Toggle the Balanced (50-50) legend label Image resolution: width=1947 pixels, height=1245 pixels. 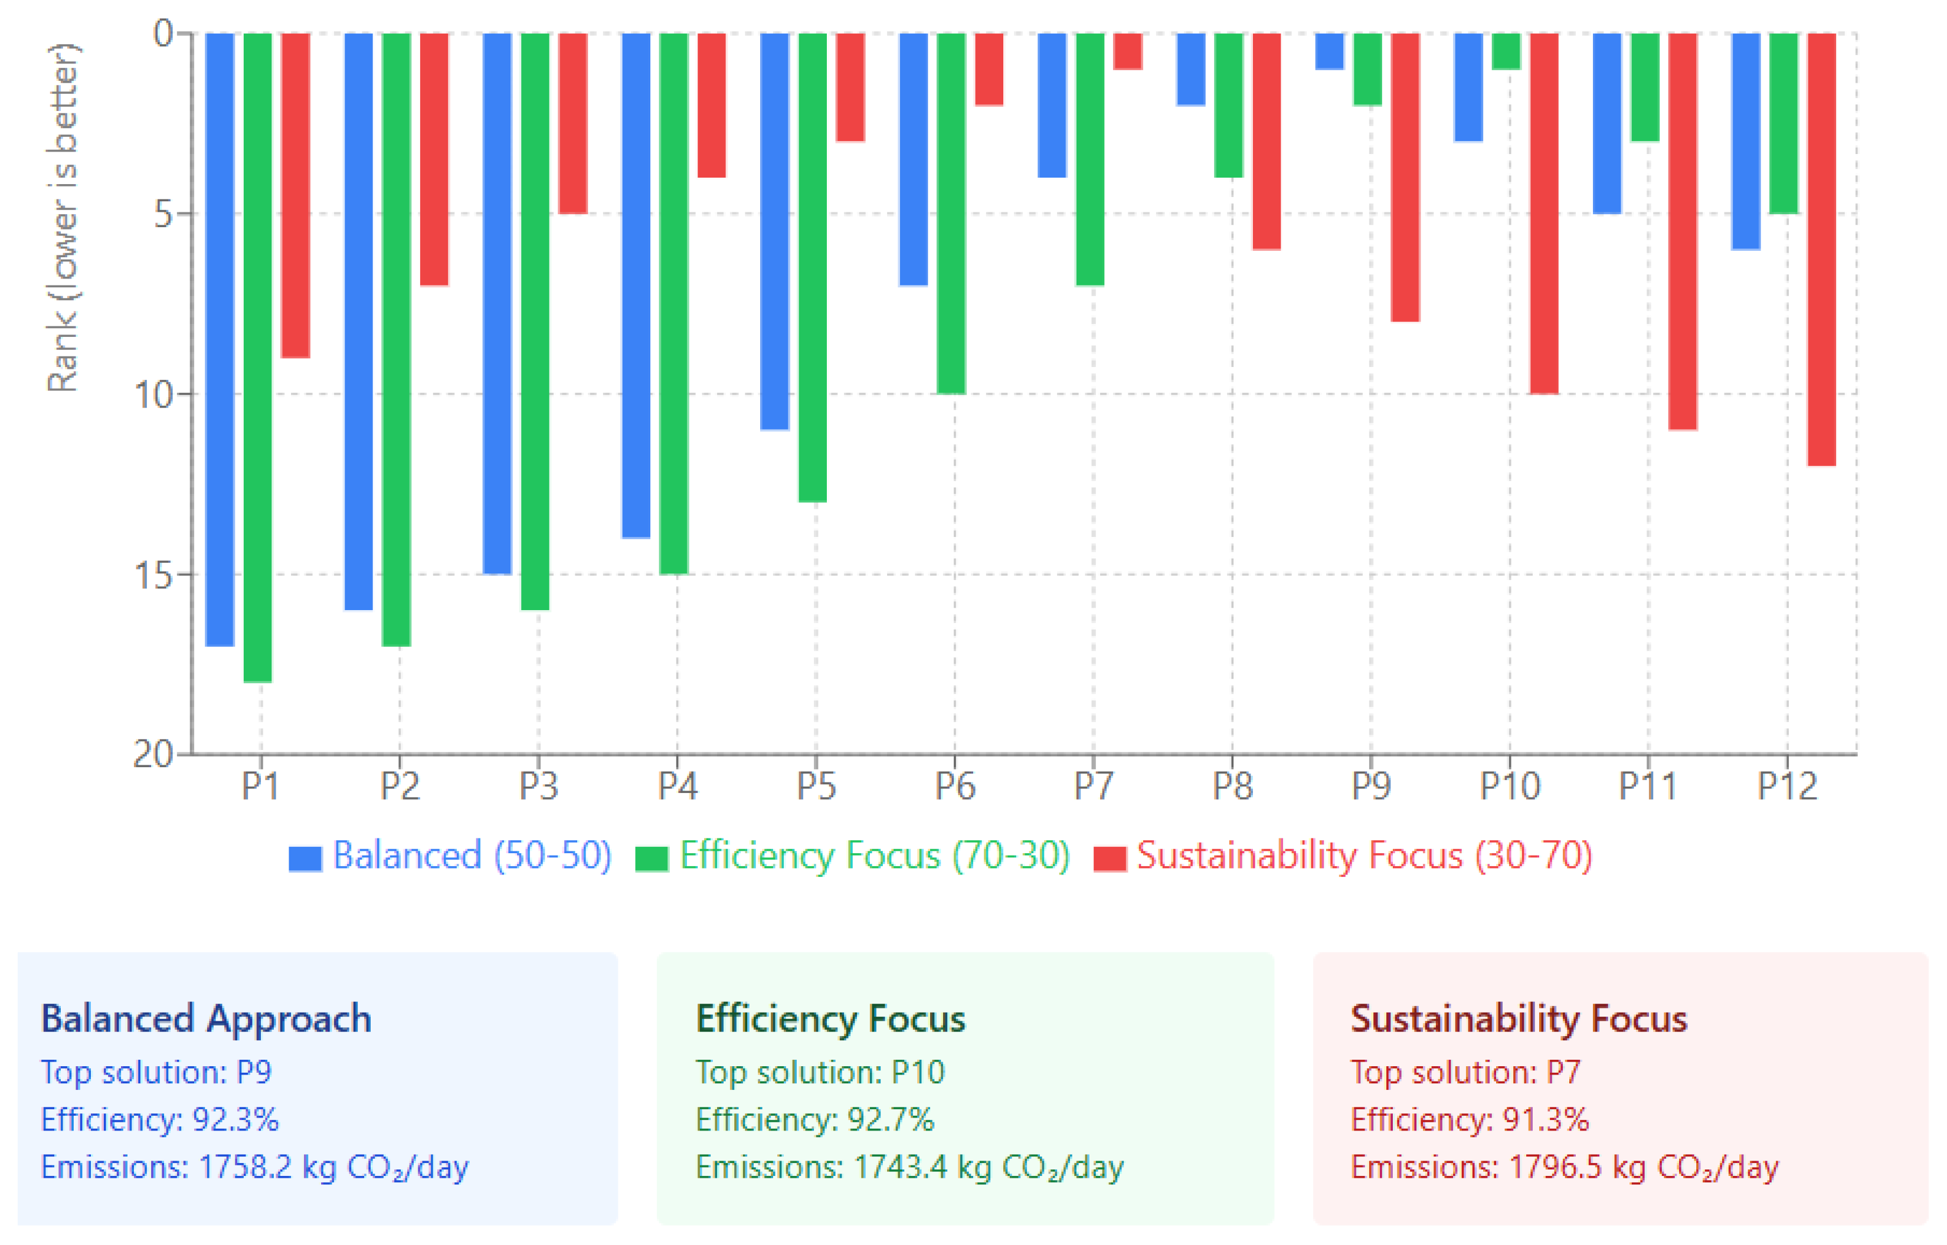click(x=472, y=856)
